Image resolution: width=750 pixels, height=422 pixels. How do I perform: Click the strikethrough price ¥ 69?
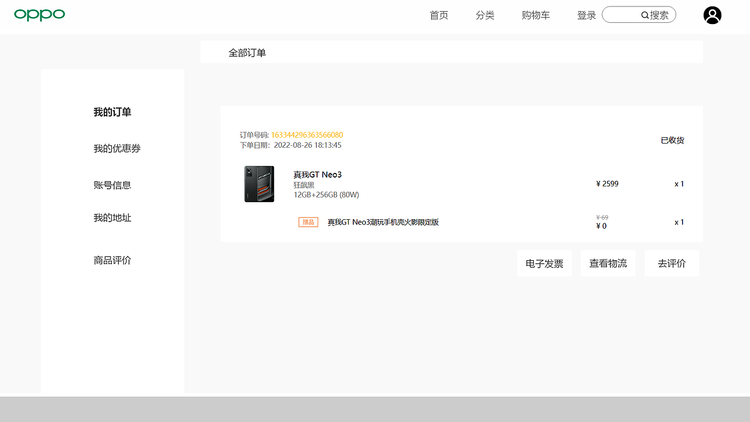click(x=602, y=217)
